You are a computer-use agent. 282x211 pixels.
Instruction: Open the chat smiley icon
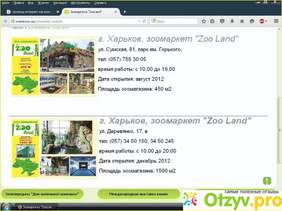tap(252, 21)
